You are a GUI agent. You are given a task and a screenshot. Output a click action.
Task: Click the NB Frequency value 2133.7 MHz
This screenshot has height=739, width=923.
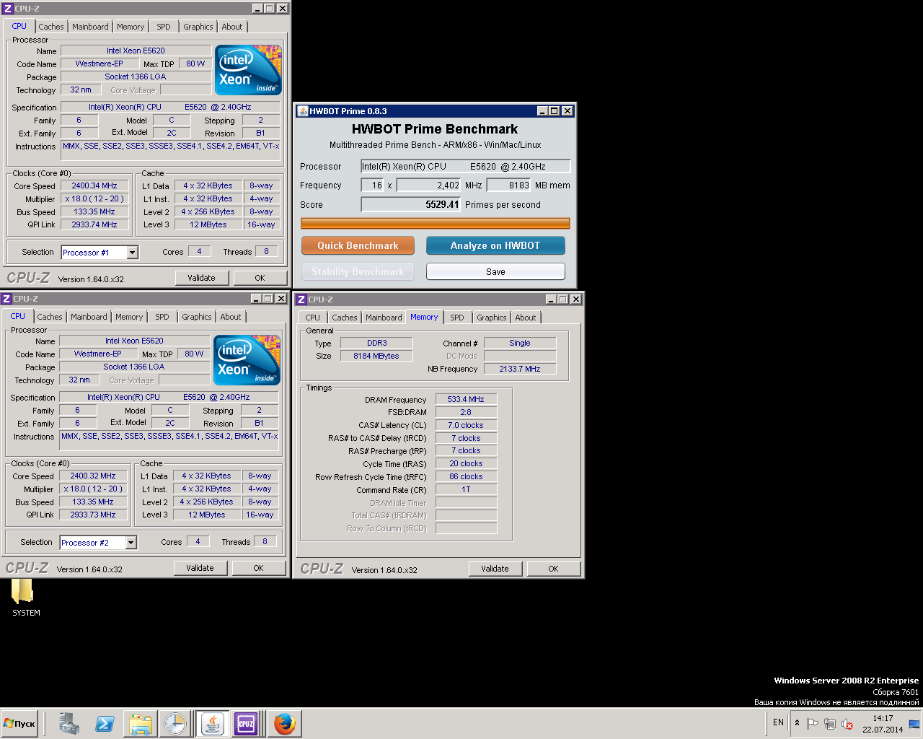520,369
